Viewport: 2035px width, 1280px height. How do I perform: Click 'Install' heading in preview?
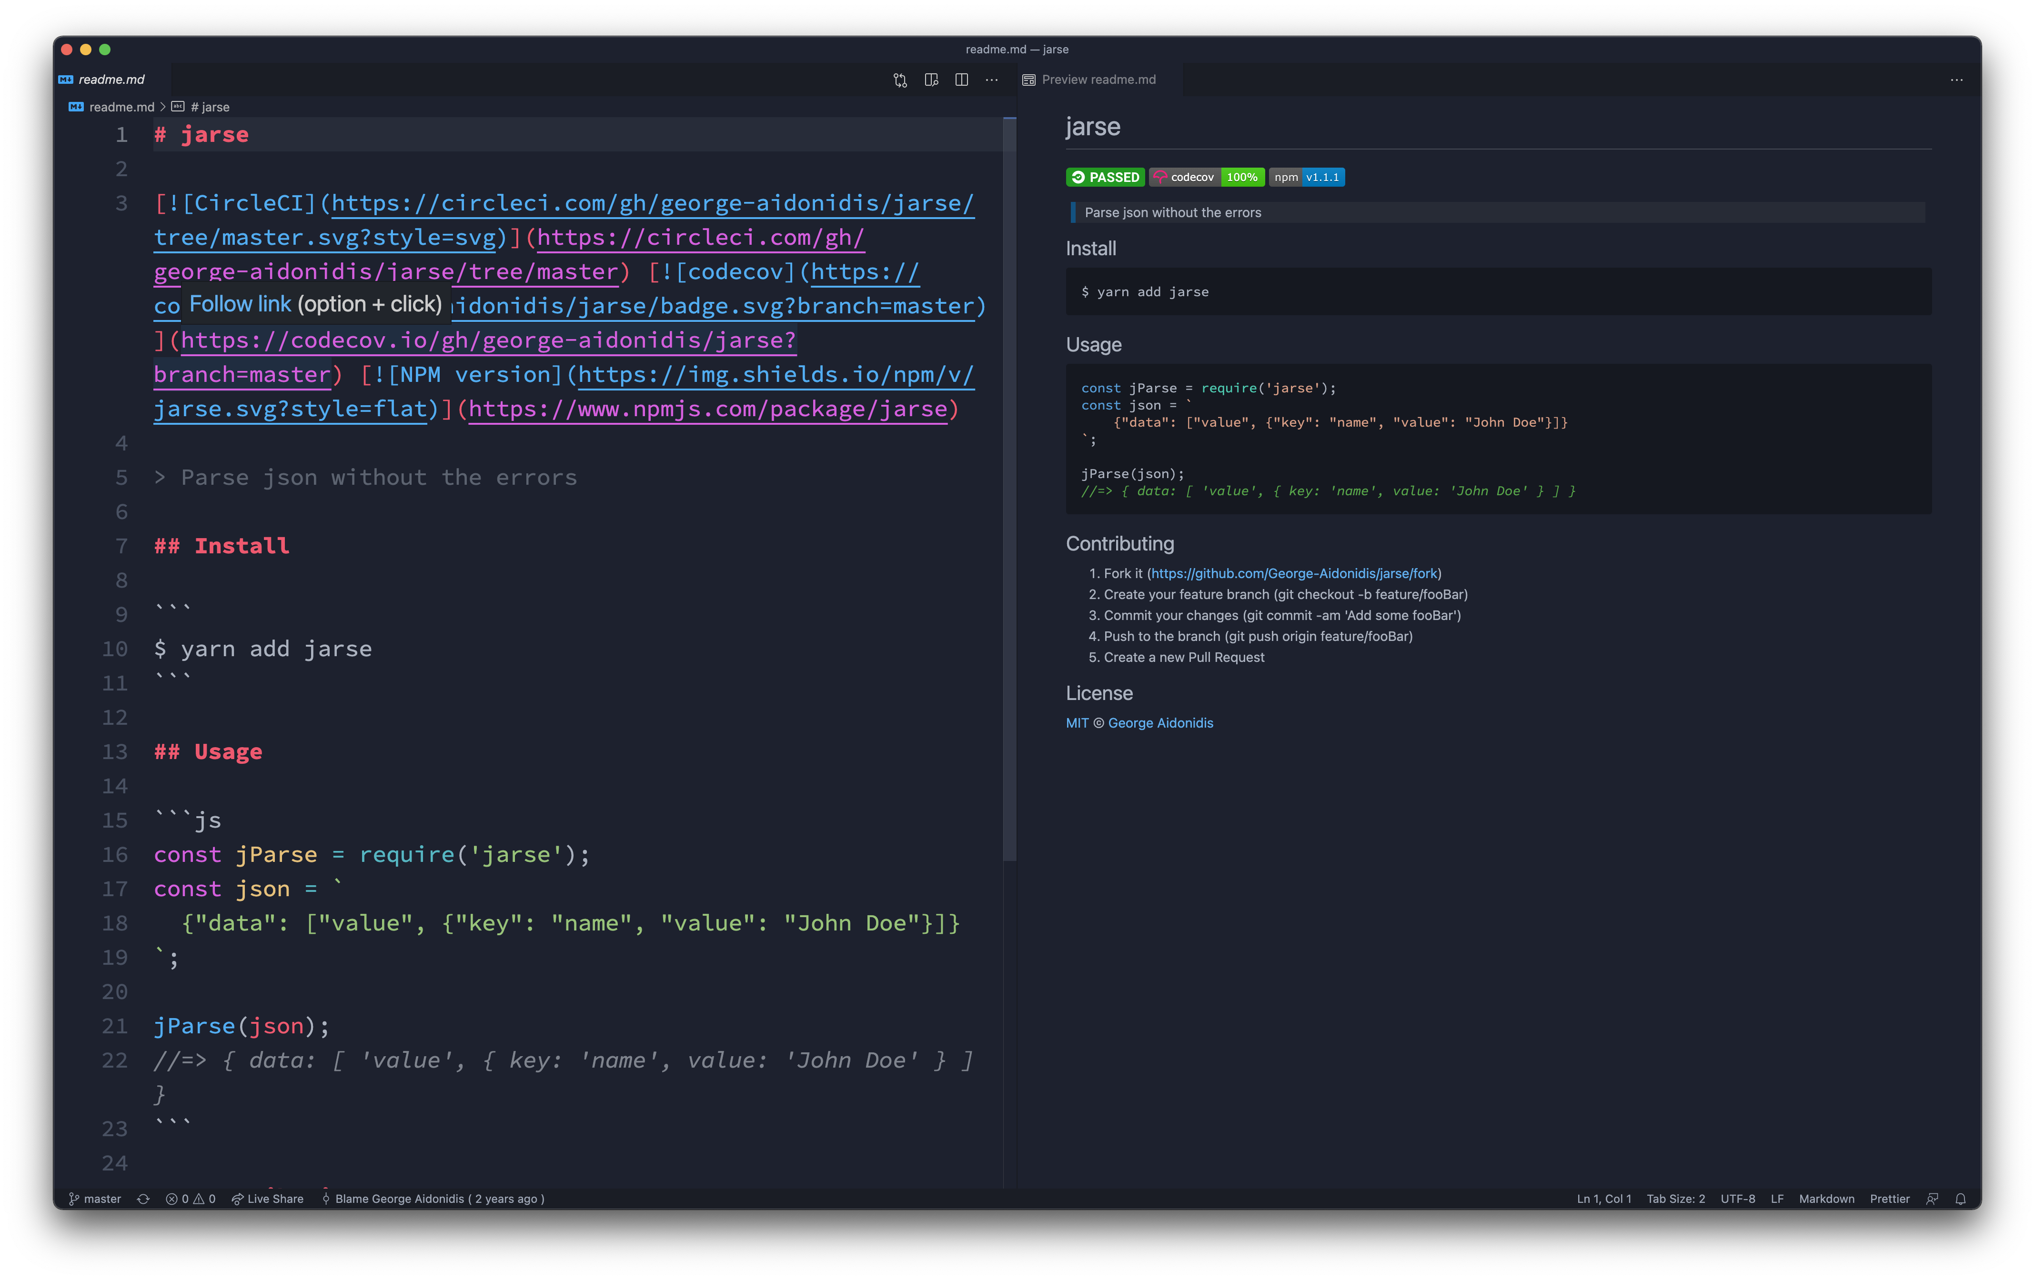[x=1090, y=249]
